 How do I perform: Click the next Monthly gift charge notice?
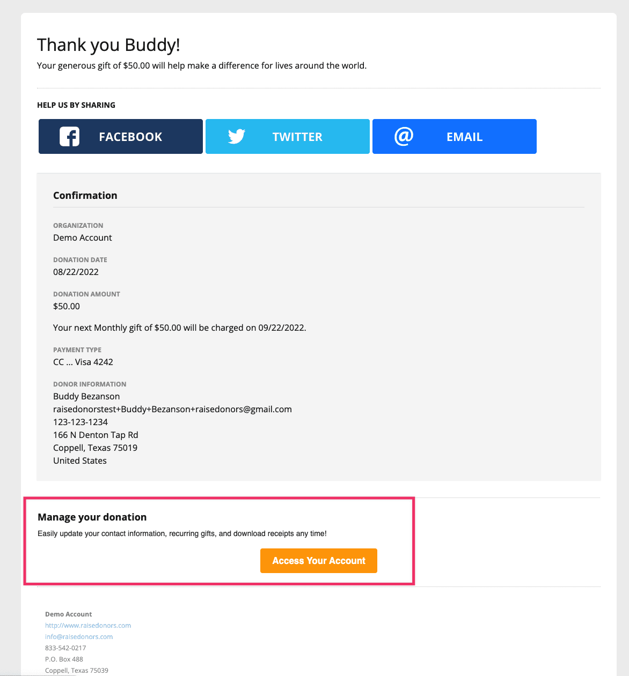pyautogui.click(x=179, y=328)
